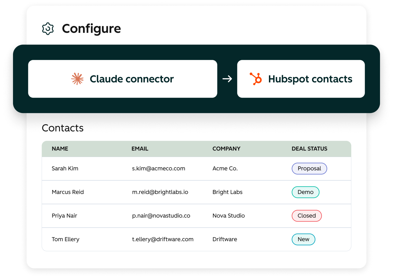Click the Closed deal status badge

click(307, 216)
